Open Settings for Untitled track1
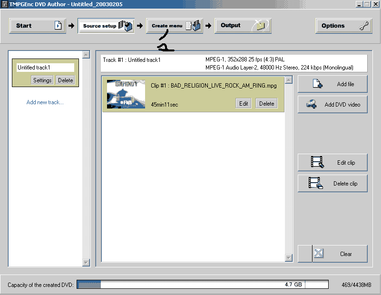 [x=42, y=80]
